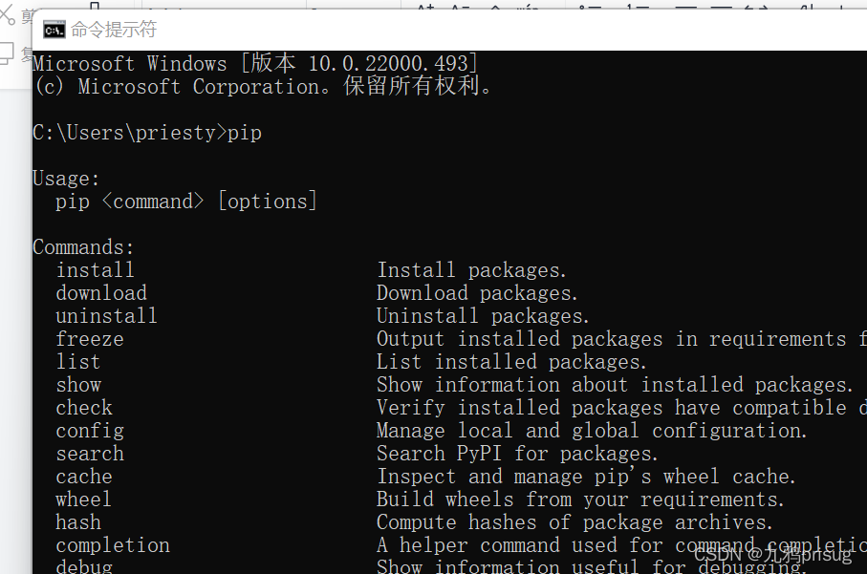Screen dimensions: 867x574
Task: Click the 'Verify installed packages have compatible' text
Action: tap(611, 408)
